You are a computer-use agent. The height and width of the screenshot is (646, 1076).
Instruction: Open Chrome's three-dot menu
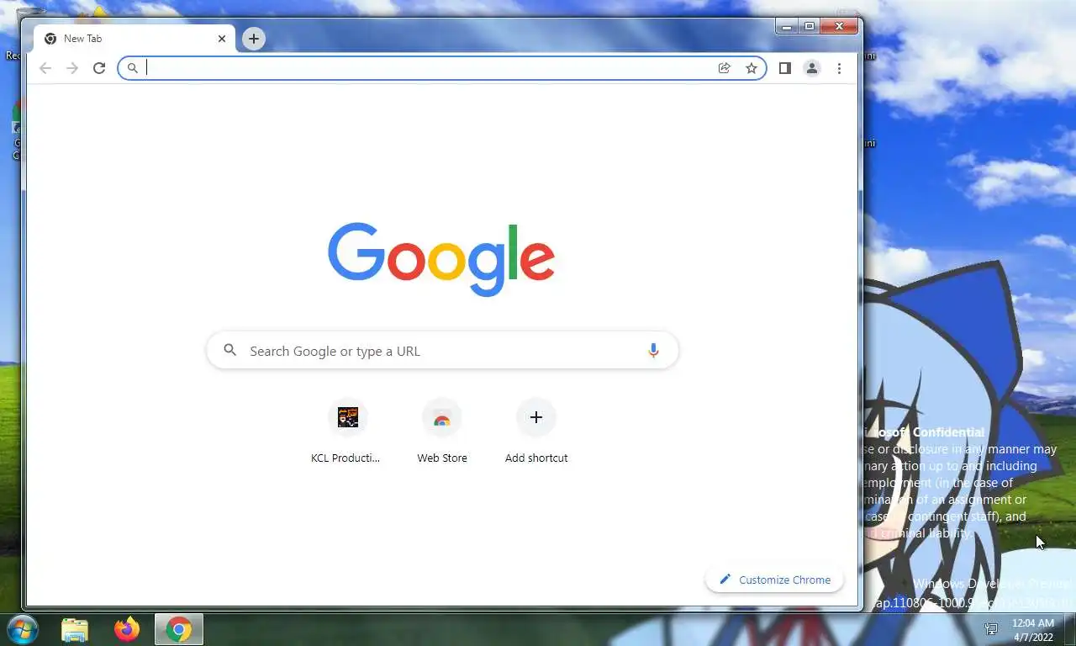click(839, 68)
